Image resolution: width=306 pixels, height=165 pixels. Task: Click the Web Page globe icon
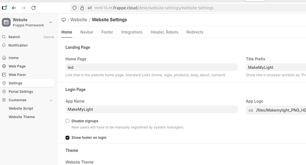[x=4, y=66]
